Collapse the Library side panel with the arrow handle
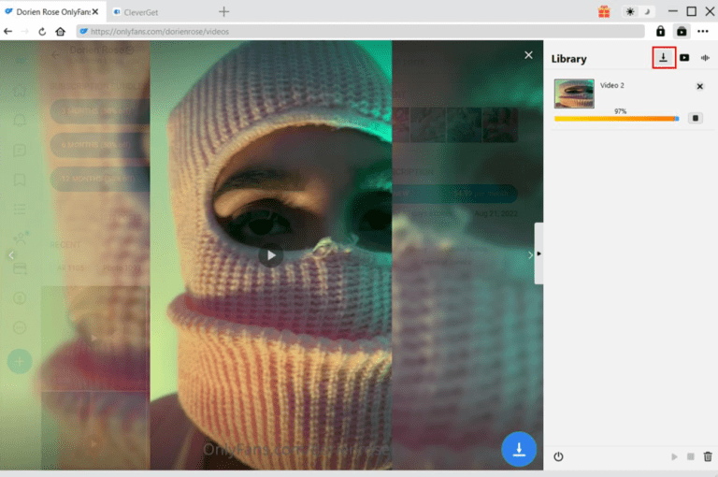The height and width of the screenshot is (477, 718). pyautogui.click(x=538, y=253)
